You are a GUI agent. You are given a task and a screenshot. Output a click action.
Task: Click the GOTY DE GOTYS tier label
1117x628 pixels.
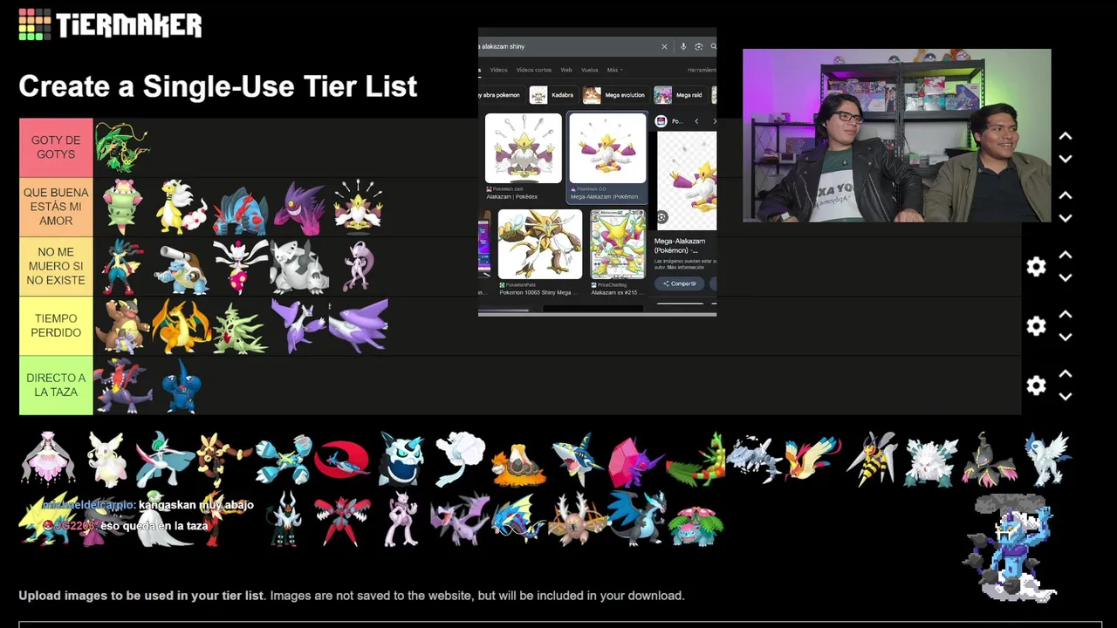pos(56,147)
